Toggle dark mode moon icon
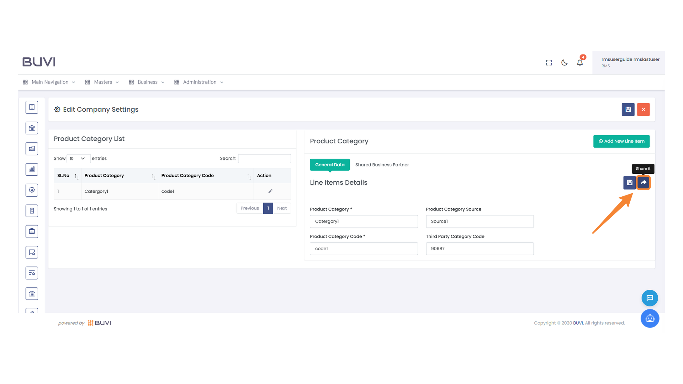The height and width of the screenshot is (384, 683). pos(564,63)
